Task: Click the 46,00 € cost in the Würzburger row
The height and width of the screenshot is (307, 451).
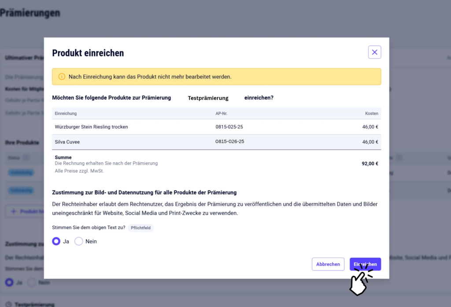Action: [370, 127]
